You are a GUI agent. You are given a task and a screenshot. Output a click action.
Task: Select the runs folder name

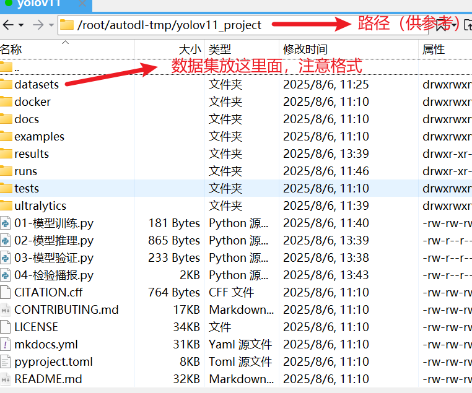click(26, 171)
